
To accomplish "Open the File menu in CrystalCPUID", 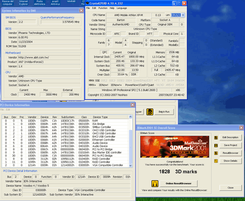I will [88, 8].
